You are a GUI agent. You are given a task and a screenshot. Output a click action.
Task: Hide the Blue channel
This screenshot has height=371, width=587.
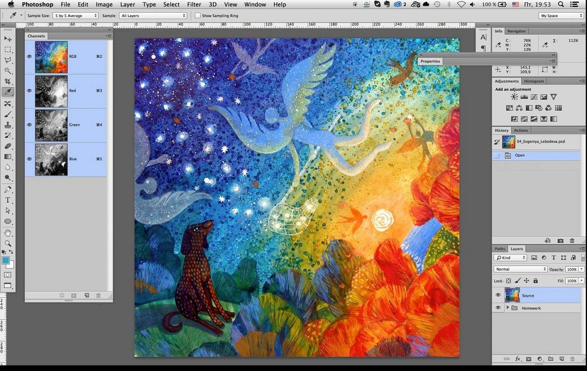coord(29,159)
